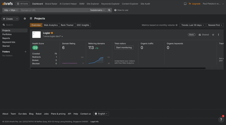Focus the Domain or URL input
Image resolution: width=226 pixels, height=125 pixels.
[54, 10]
